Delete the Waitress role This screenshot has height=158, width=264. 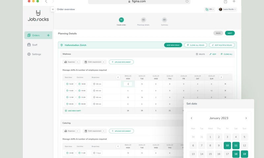(200, 54)
